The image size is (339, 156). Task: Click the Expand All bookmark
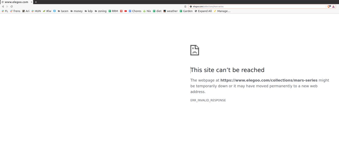[x=203, y=11]
